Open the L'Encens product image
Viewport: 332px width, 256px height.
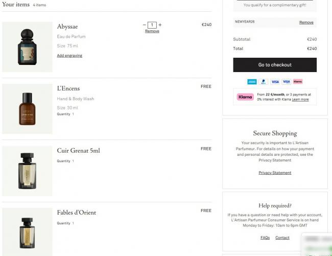click(x=28, y=109)
